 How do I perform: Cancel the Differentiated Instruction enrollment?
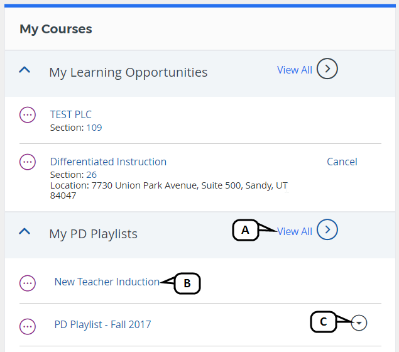coord(342,162)
